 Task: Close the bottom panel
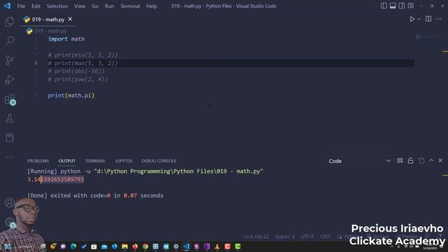coord(440,160)
